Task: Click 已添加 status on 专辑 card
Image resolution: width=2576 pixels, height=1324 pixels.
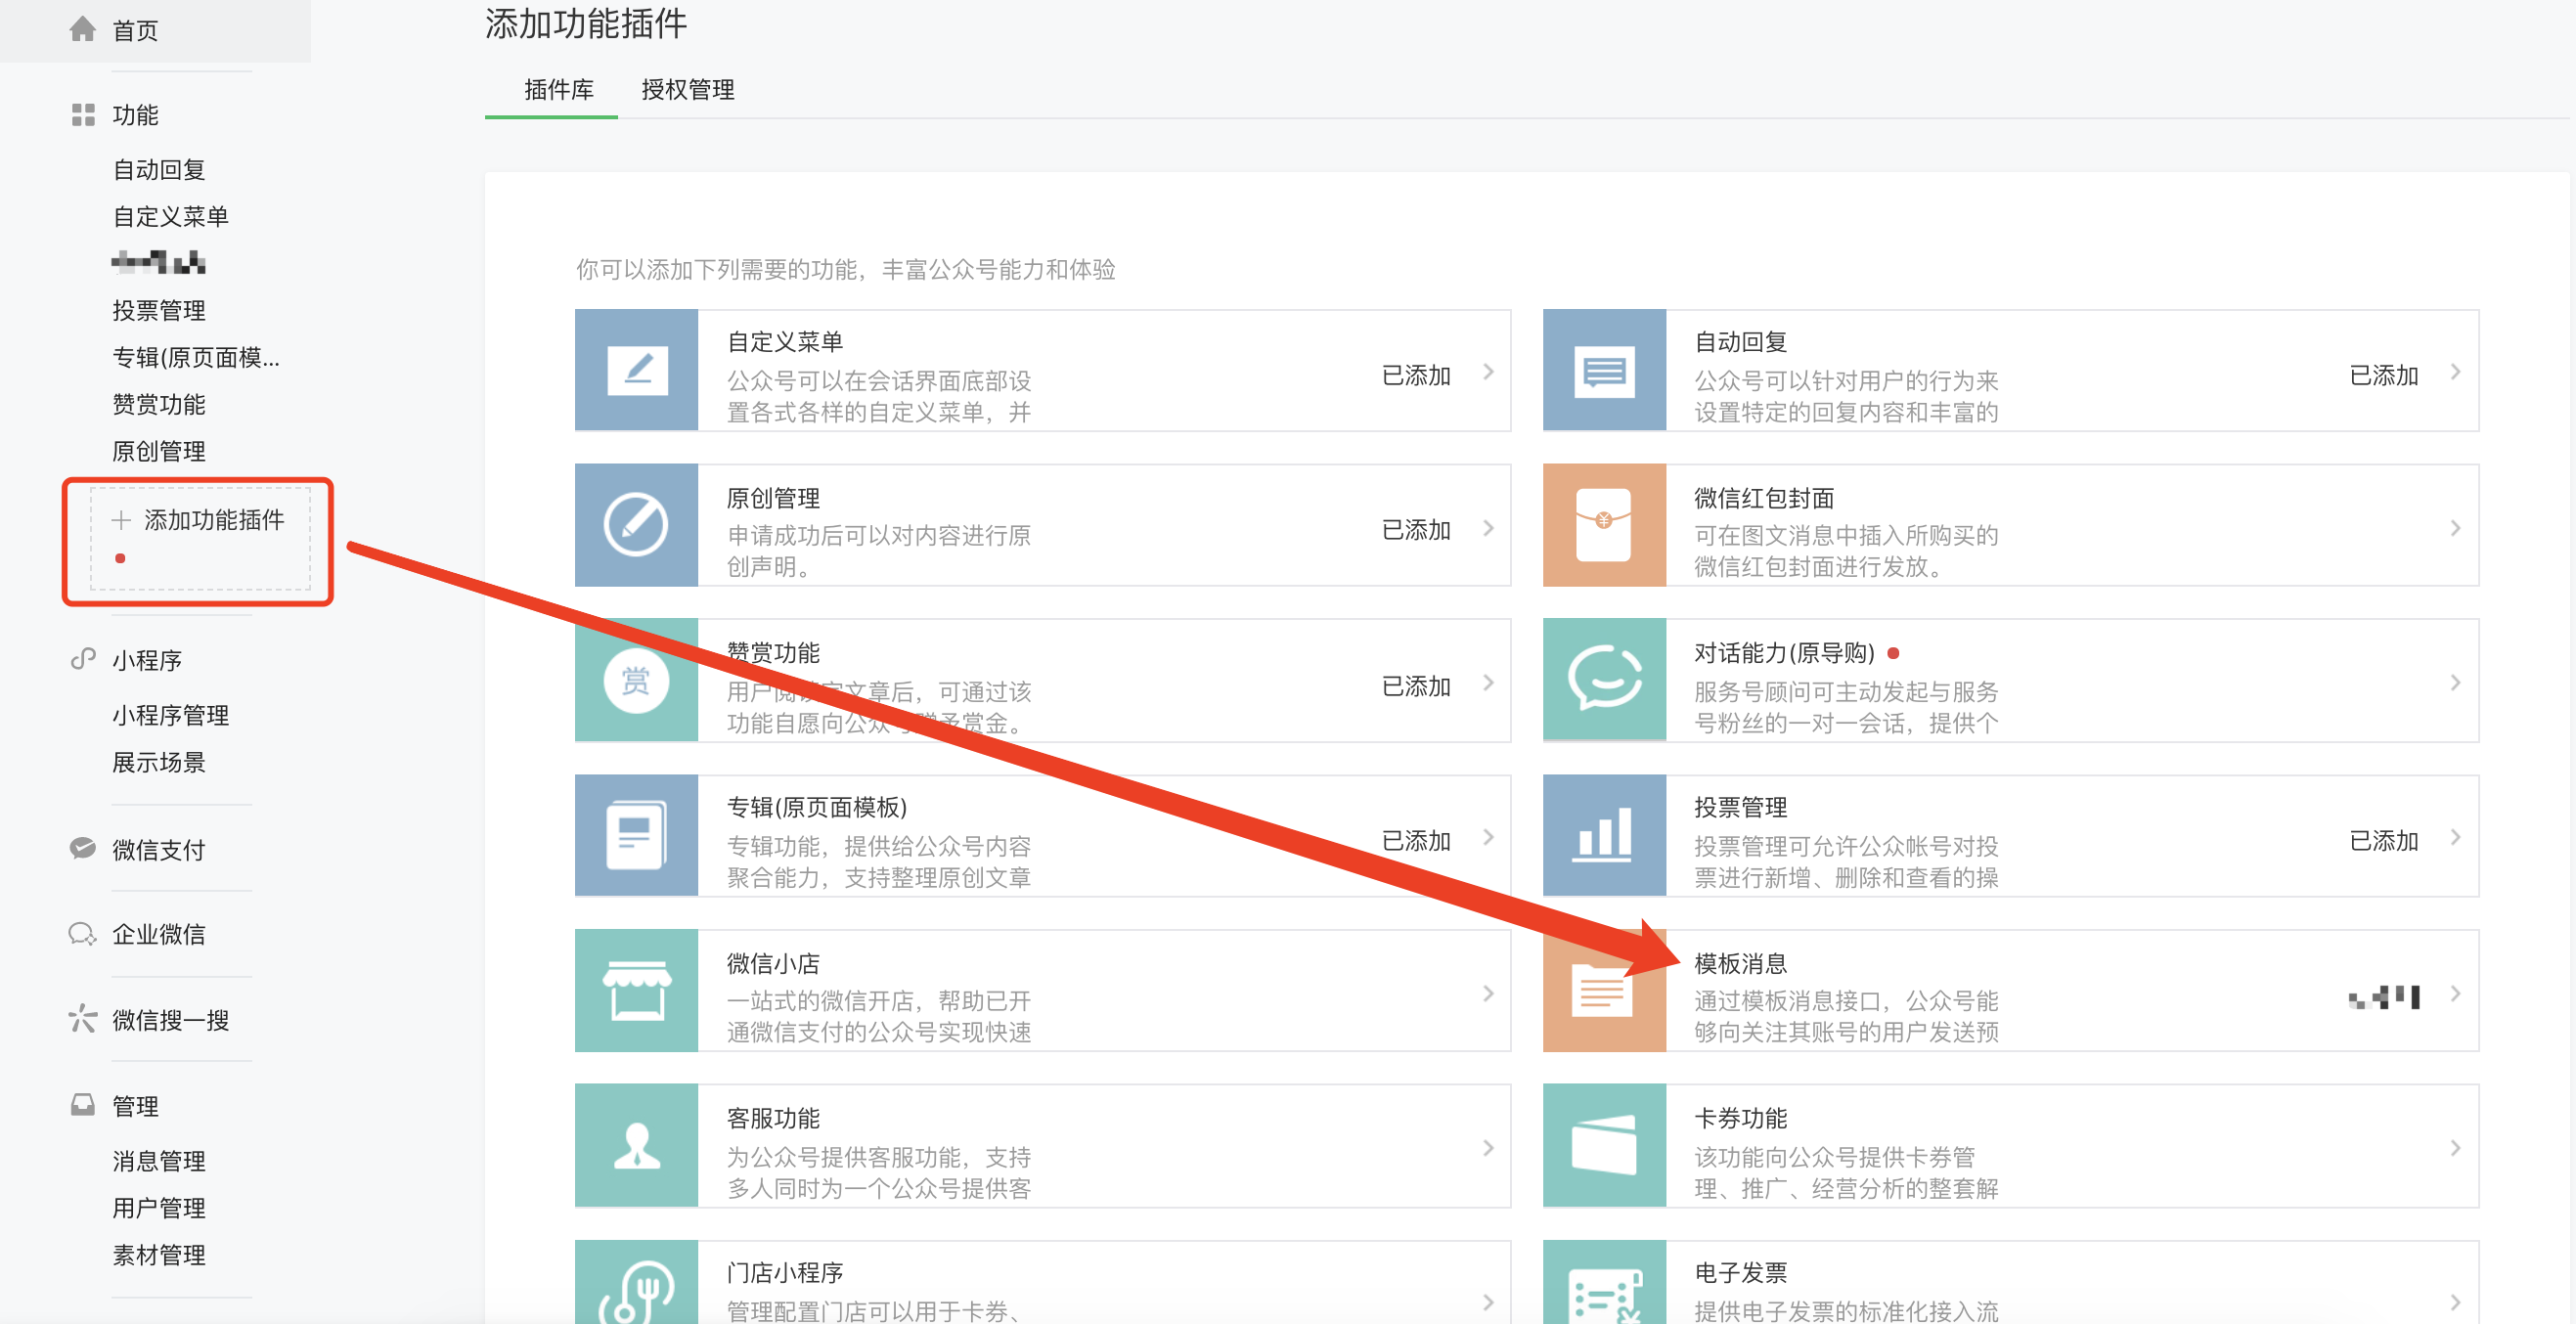Action: [1416, 841]
